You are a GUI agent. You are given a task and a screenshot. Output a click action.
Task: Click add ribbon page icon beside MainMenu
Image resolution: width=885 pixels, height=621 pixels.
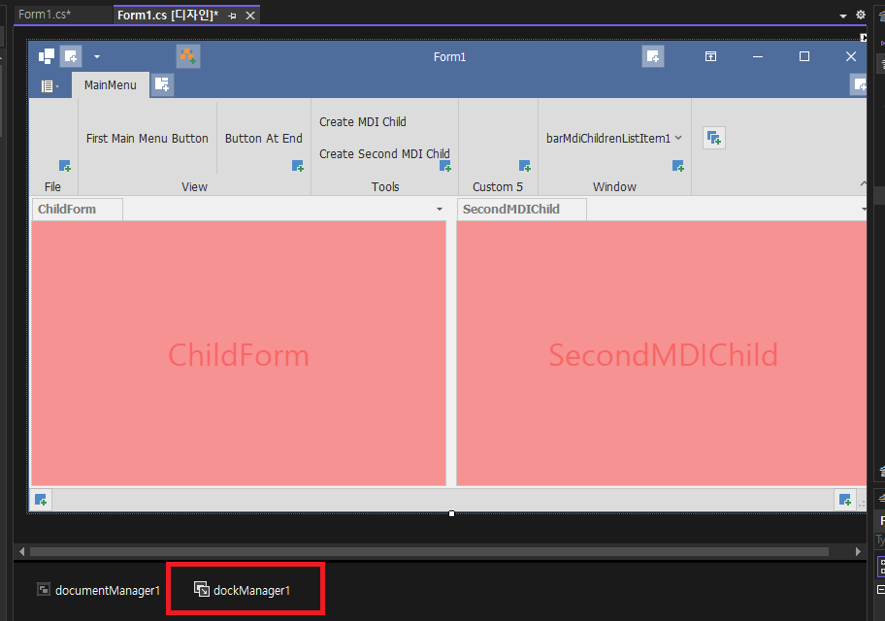[163, 85]
